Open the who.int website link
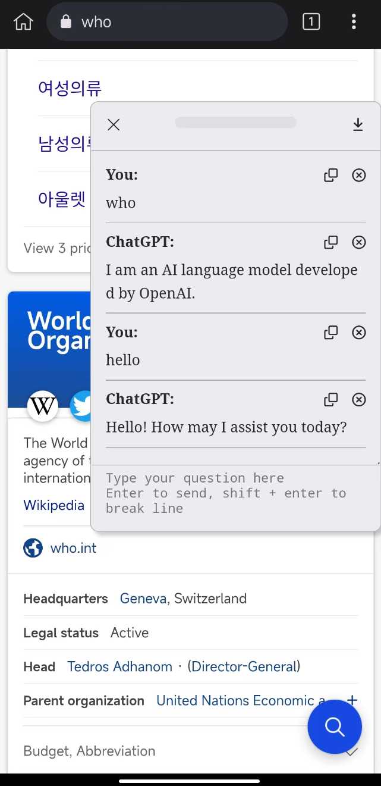The height and width of the screenshot is (786, 381). [x=73, y=548]
